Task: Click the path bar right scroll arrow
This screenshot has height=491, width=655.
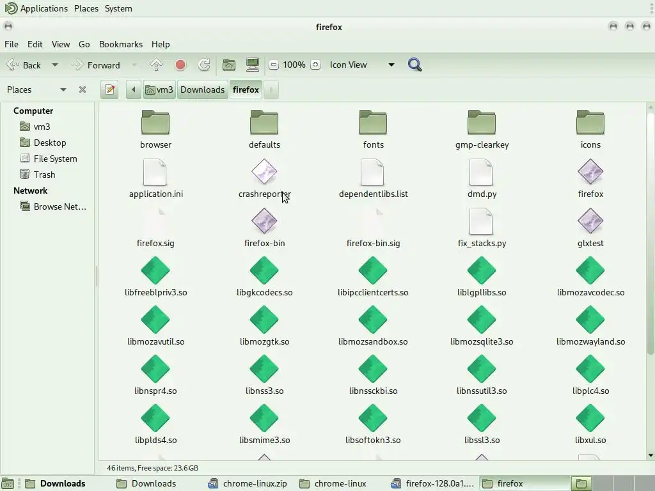Action: coord(271,90)
